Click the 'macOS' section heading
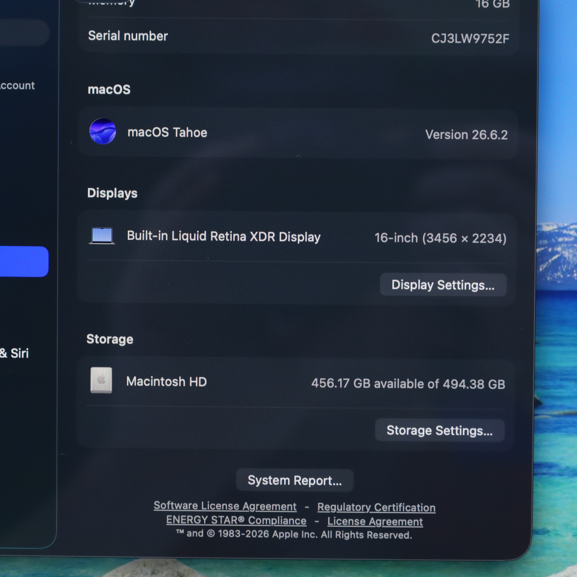The image size is (577, 577). (109, 89)
